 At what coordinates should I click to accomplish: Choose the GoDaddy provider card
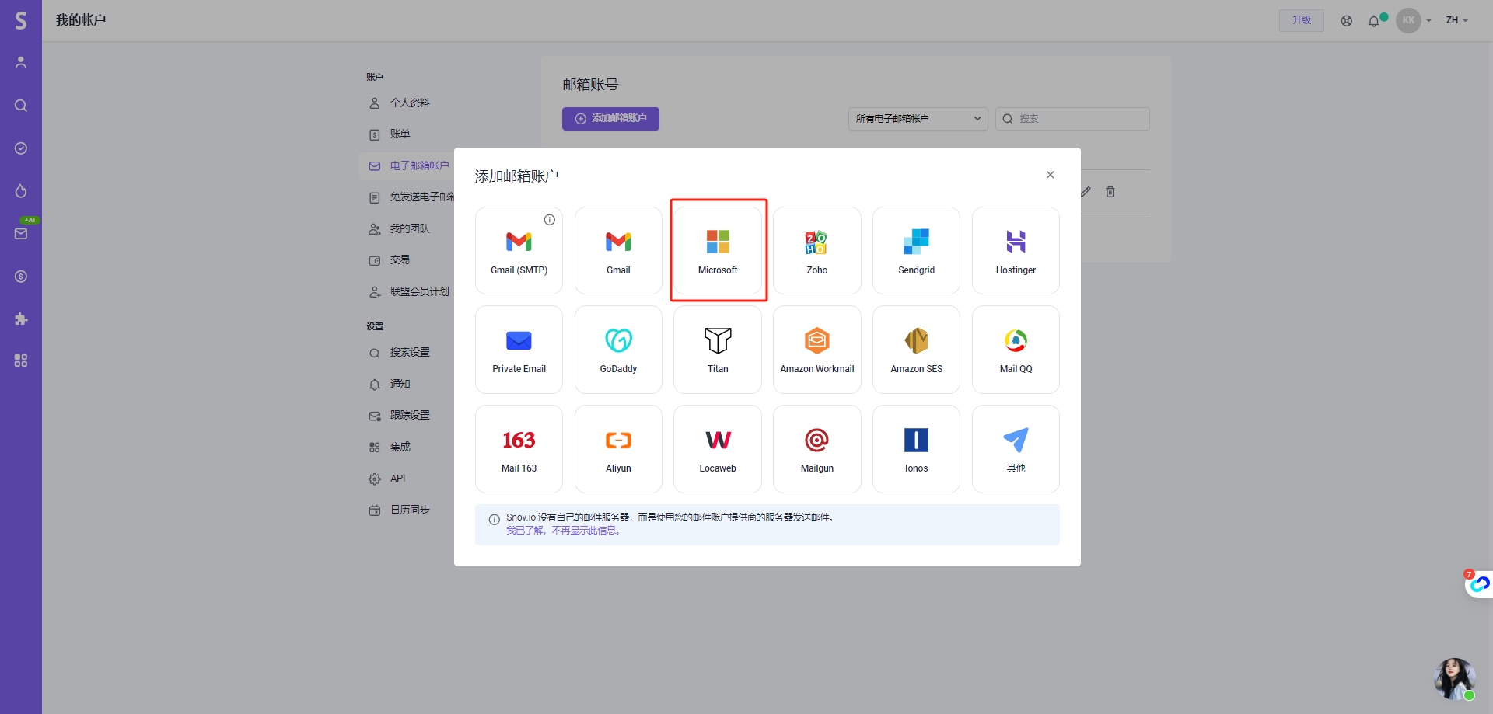618,350
